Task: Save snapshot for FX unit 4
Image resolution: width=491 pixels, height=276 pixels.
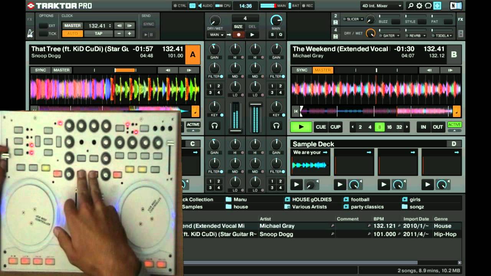Action: tap(336, 36)
